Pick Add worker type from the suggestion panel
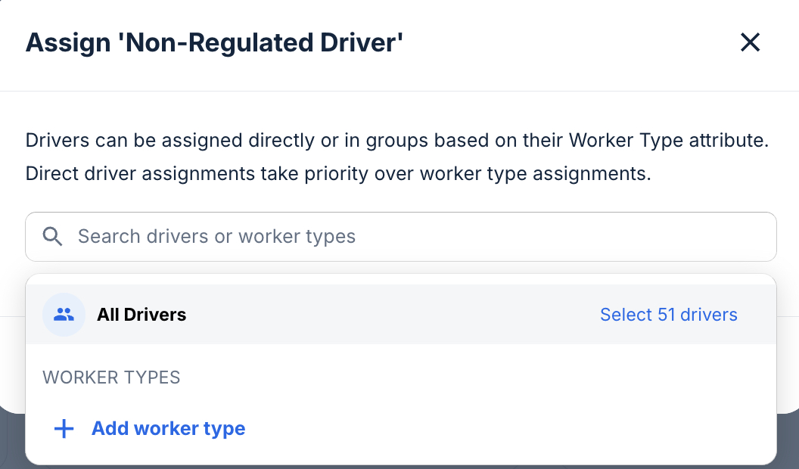 (x=168, y=428)
